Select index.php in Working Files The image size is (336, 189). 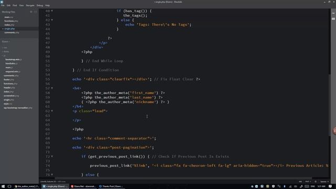[9, 25]
